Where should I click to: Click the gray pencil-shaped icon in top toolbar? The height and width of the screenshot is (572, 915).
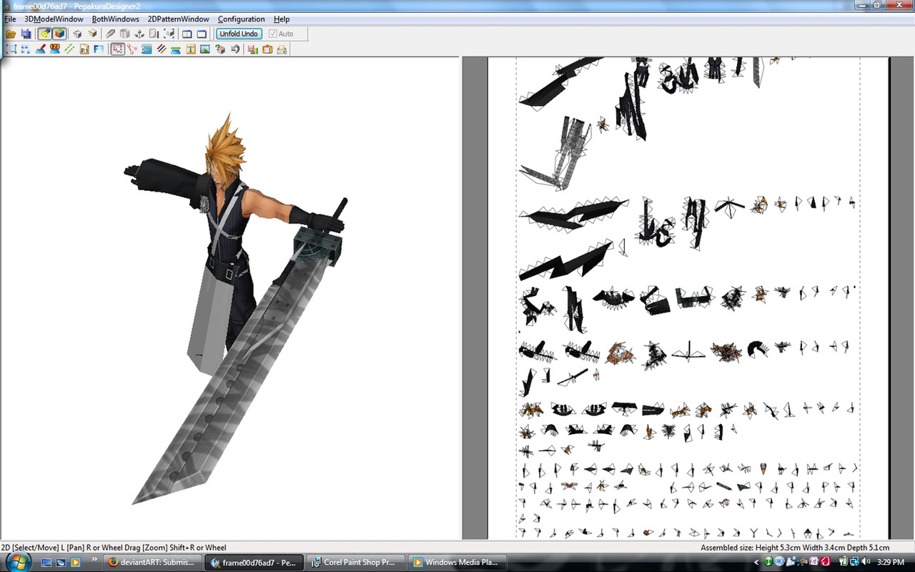tap(110, 34)
